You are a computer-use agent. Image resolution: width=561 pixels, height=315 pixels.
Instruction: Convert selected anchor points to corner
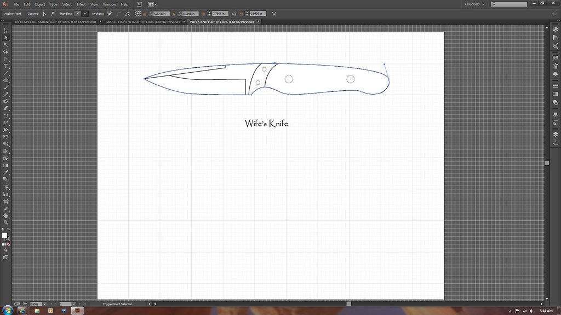coord(44,13)
